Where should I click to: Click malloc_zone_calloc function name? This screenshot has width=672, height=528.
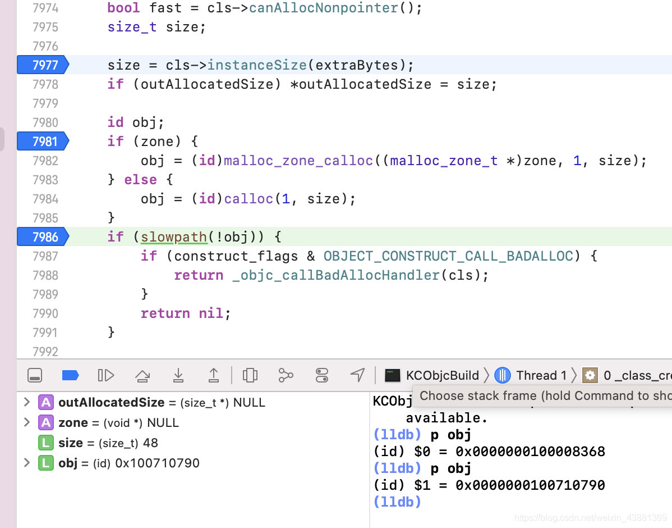(299, 161)
